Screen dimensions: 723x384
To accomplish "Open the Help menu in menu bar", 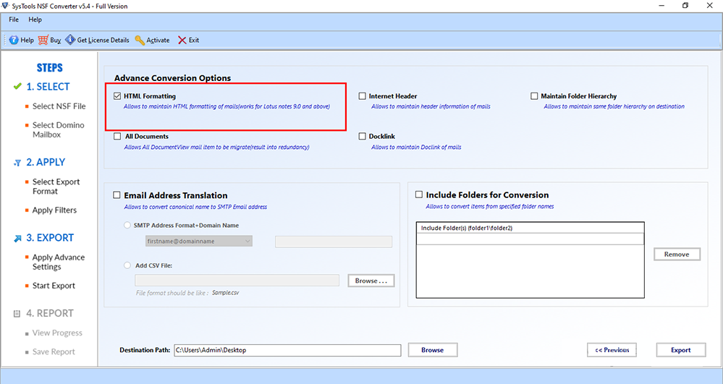I will pos(35,20).
